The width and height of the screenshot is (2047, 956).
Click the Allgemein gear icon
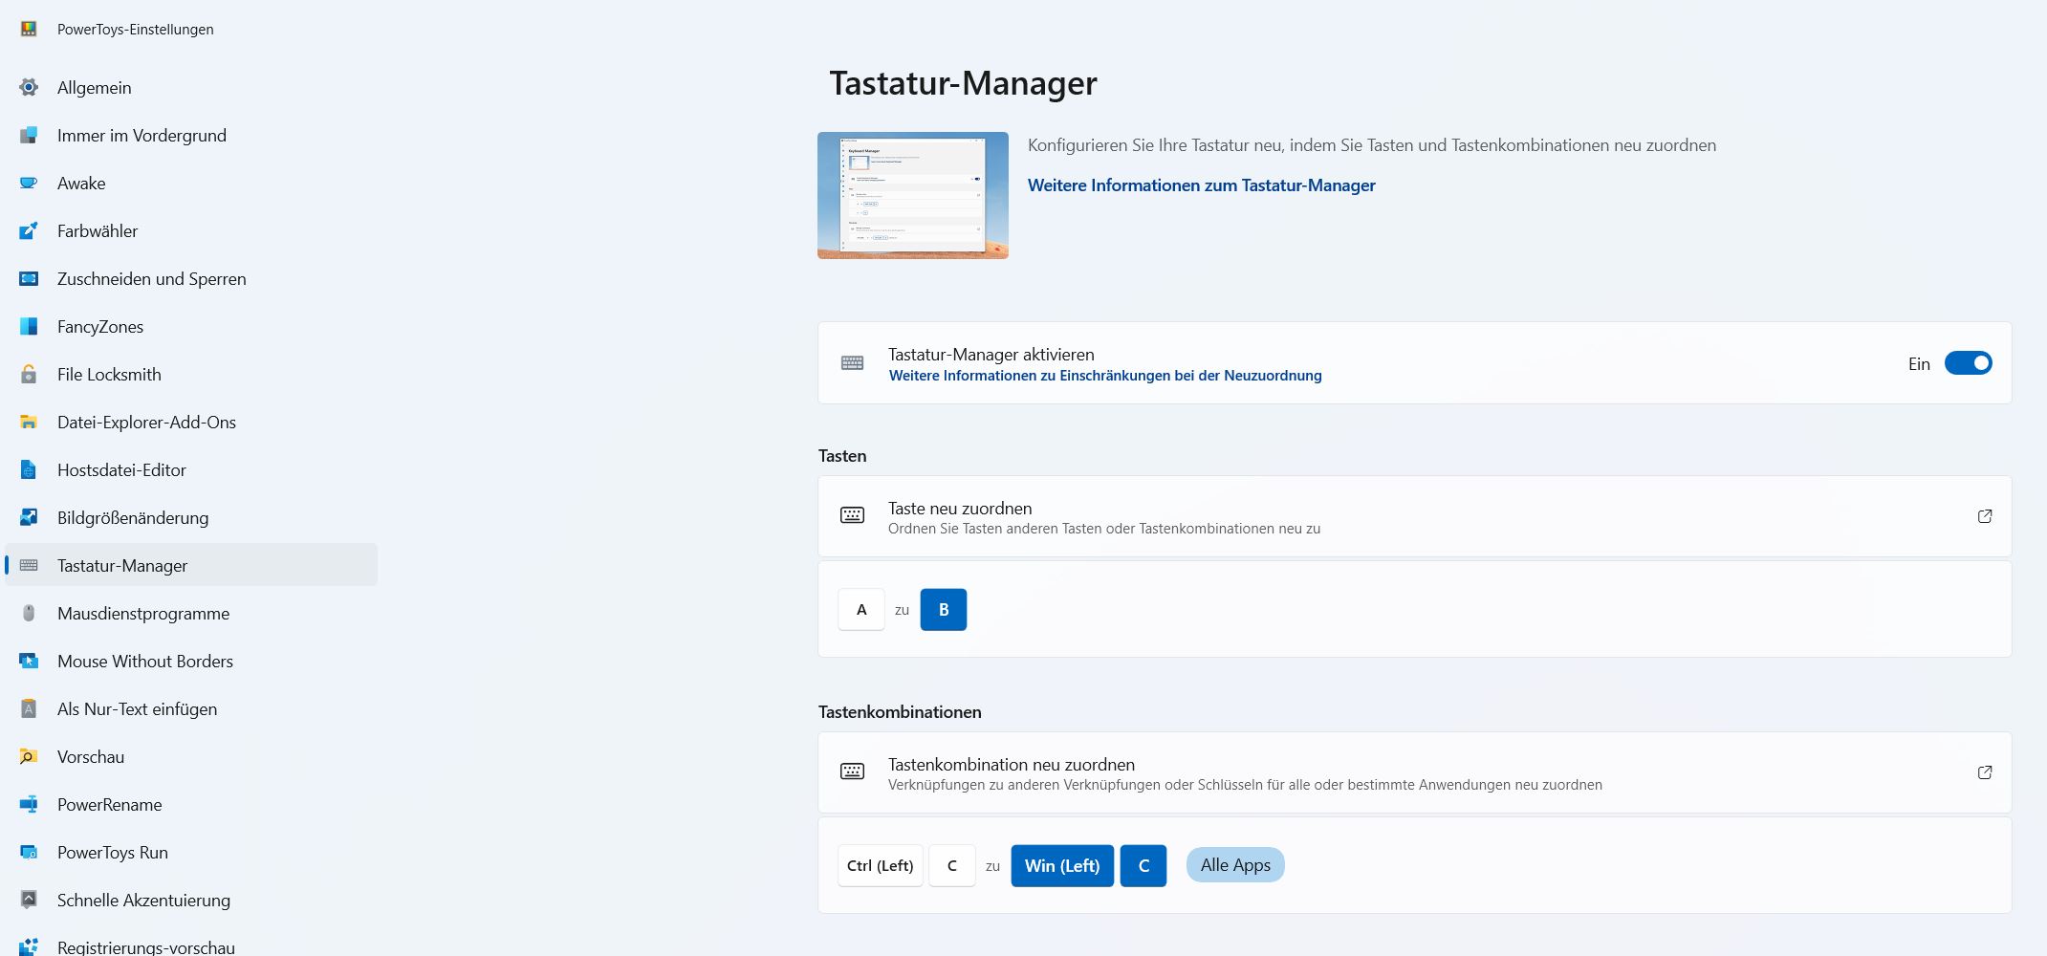pyautogui.click(x=29, y=87)
